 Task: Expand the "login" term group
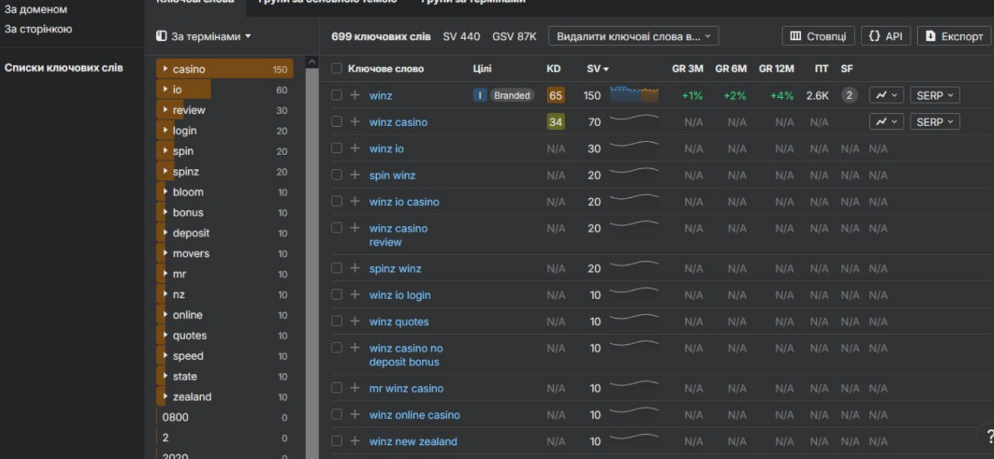click(x=166, y=131)
